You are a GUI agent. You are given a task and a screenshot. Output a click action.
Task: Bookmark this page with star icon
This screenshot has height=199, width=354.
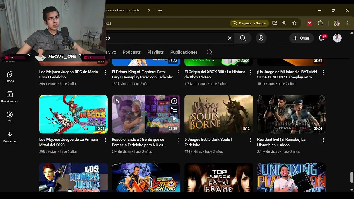pos(294,23)
